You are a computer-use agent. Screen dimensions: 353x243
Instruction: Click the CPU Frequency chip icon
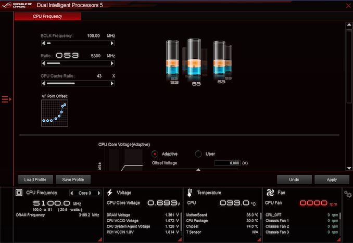19,193
